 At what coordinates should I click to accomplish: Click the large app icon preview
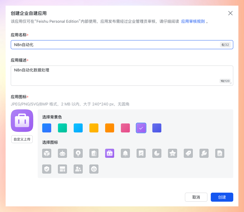click(x=22, y=121)
